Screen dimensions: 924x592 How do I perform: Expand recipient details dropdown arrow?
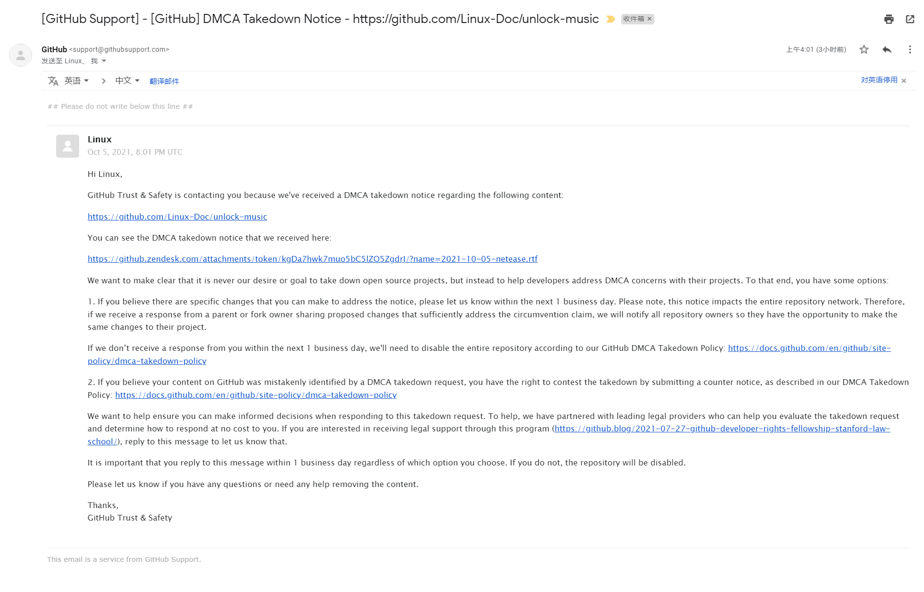[x=104, y=61]
